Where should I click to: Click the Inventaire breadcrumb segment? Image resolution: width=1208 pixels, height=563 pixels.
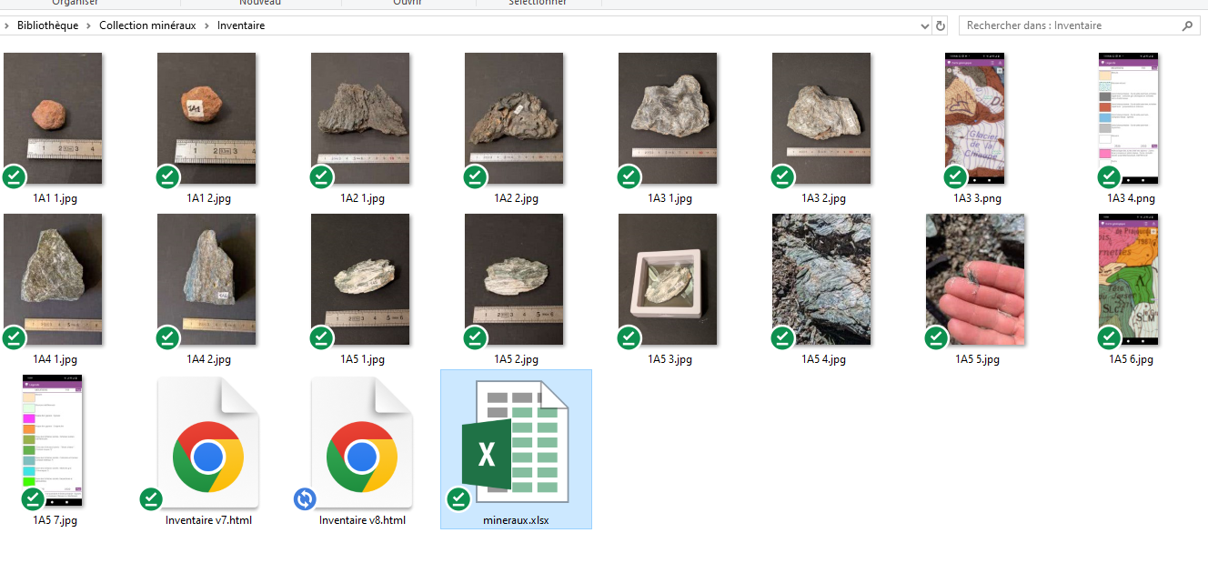point(241,25)
